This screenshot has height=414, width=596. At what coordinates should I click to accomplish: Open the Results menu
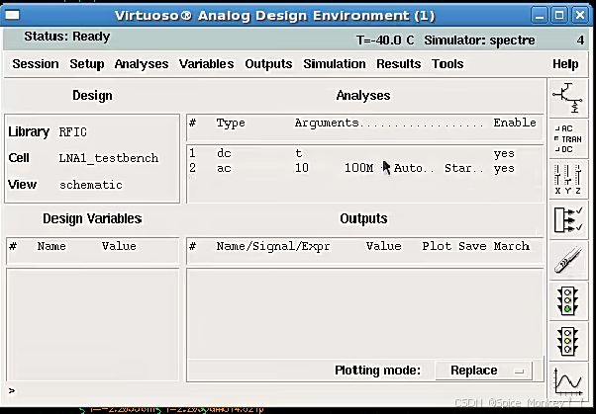point(398,64)
